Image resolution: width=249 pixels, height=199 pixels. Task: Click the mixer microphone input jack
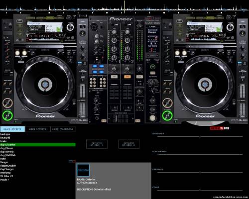pos(94,27)
